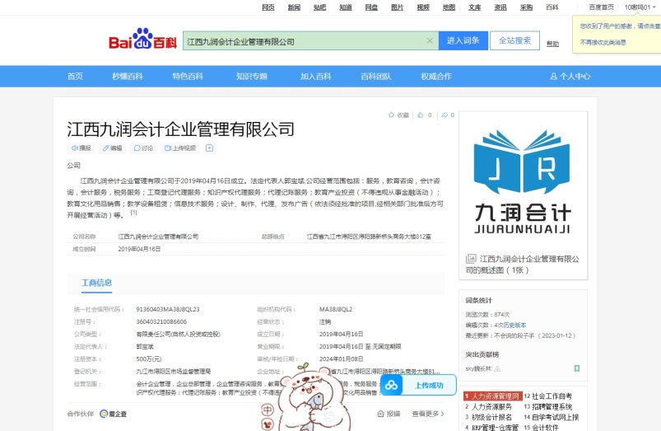This screenshot has height=431, width=661.
Task: Open 网盘 in top navigation
Action: (x=371, y=7)
